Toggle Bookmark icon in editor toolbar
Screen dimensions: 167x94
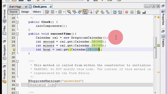108,12
